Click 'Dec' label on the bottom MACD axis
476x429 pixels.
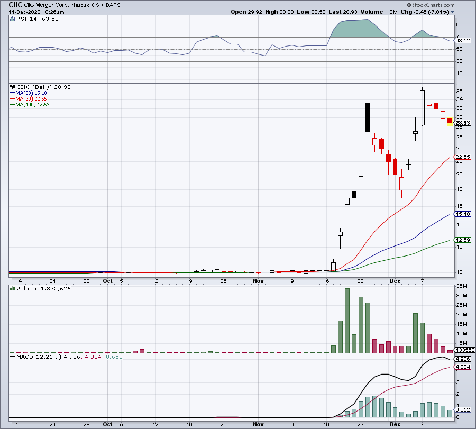395,424
